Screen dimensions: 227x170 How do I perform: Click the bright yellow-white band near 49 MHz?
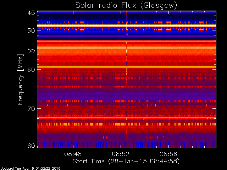point(127,25)
